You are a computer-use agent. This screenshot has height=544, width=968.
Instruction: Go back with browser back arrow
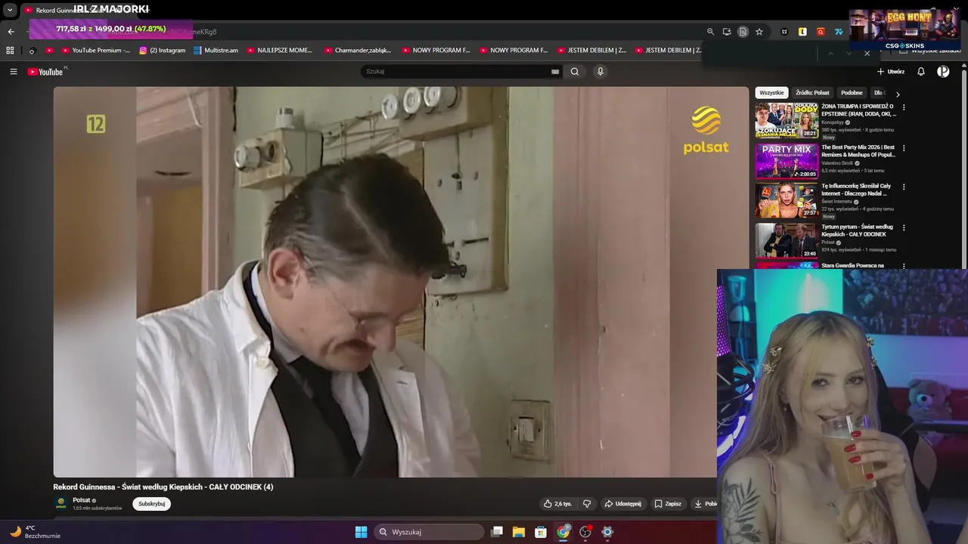coord(11,32)
